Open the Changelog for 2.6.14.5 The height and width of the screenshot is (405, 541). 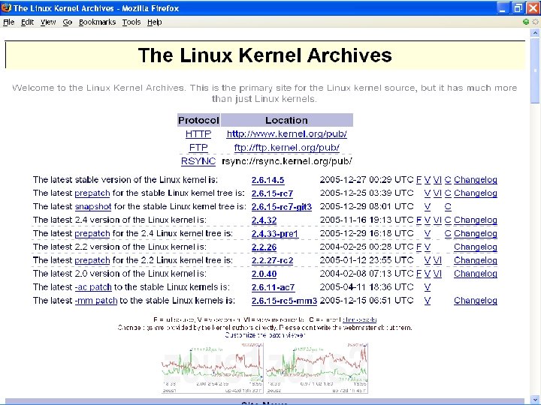476,180
